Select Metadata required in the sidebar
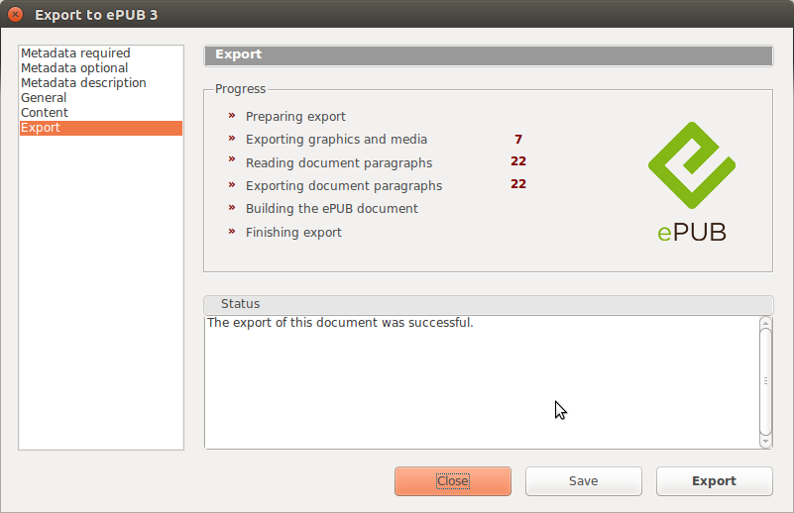The width and height of the screenshot is (794, 513). (101, 53)
